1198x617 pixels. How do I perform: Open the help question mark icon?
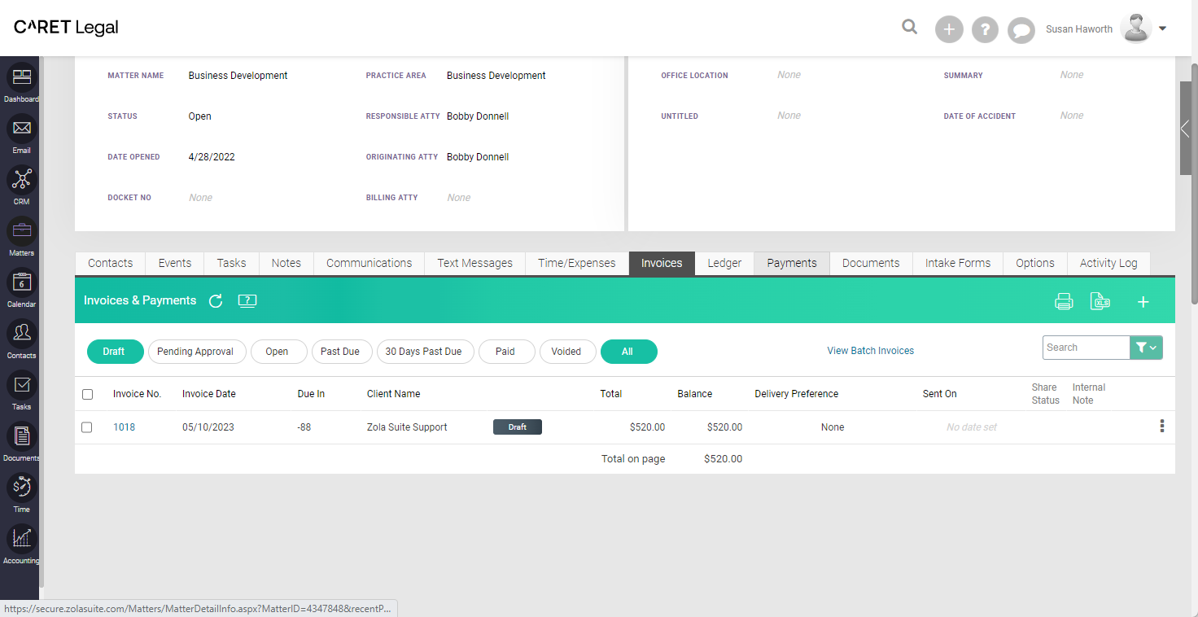[985, 30]
